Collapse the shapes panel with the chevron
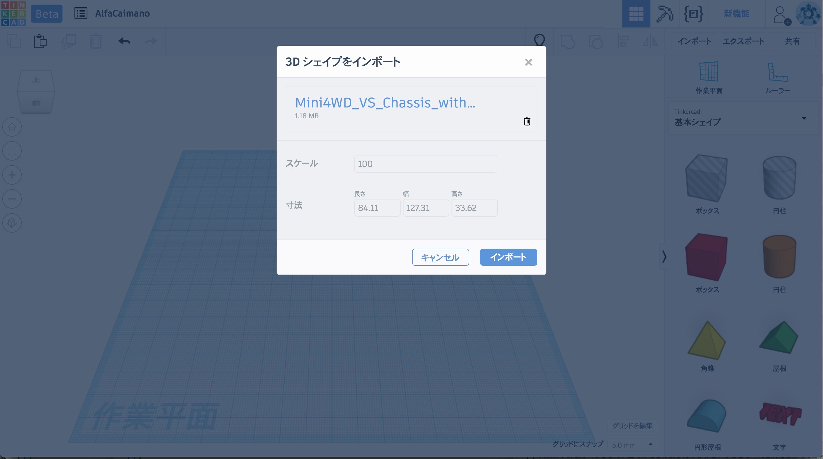The height and width of the screenshot is (459, 823). (x=664, y=257)
